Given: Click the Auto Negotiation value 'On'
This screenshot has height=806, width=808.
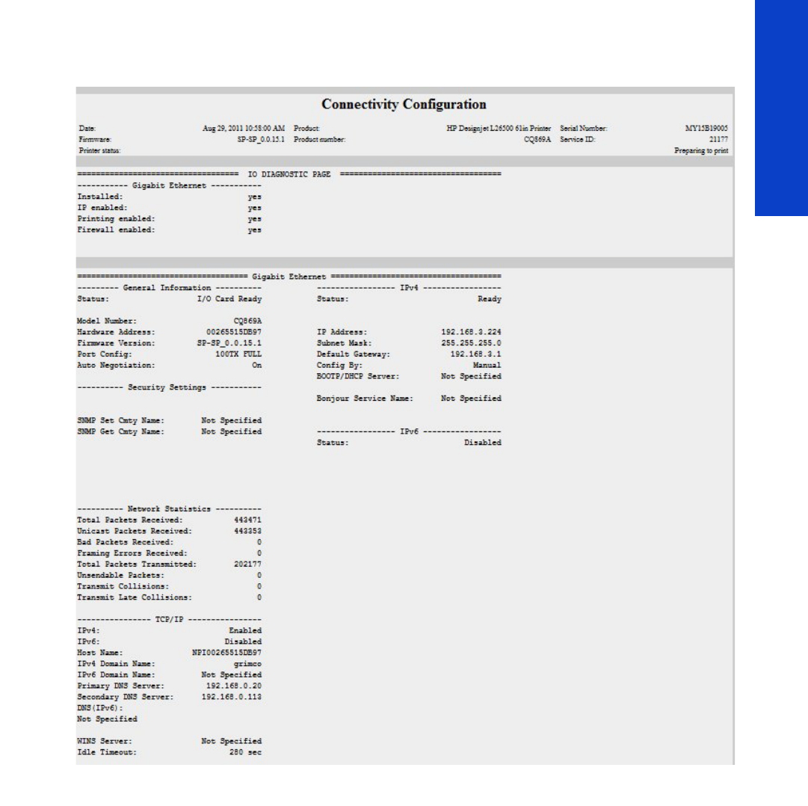Looking at the screenshot, I should [x=256, y=366].
